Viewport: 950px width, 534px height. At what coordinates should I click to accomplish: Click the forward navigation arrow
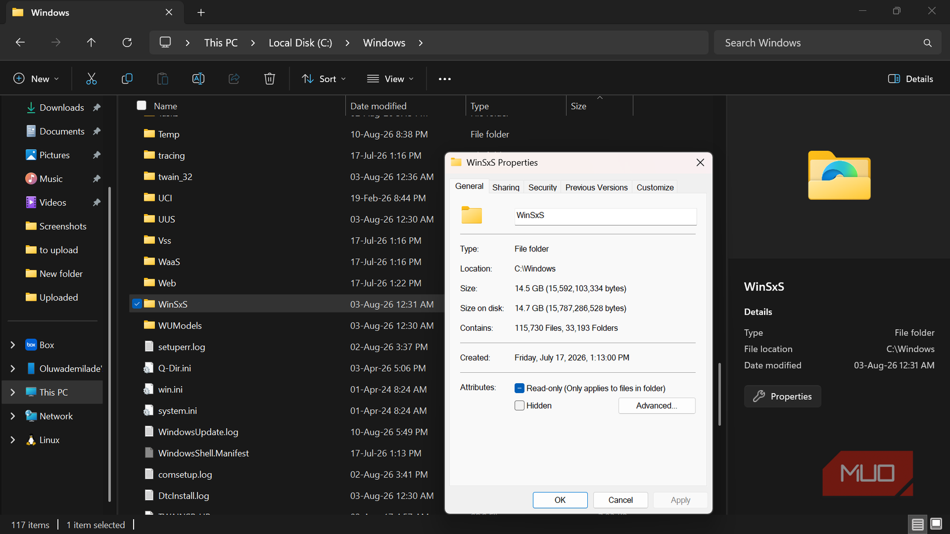click(56, 43)
